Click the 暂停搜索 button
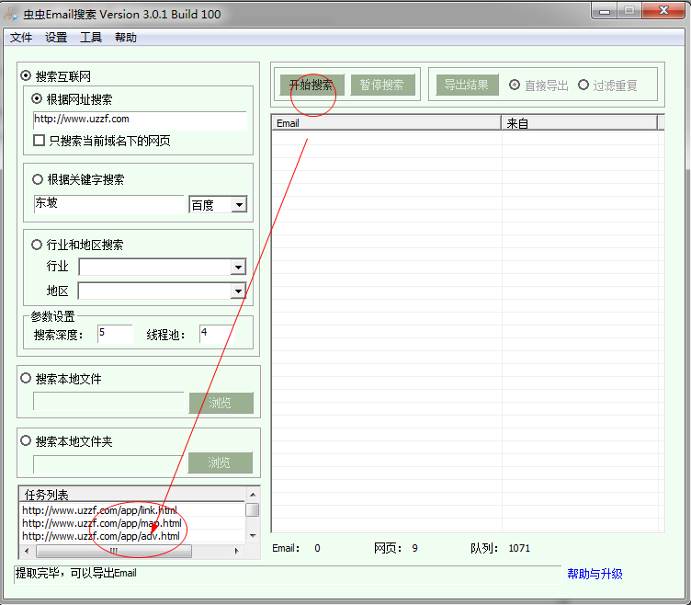 click(x=382, y=85)
